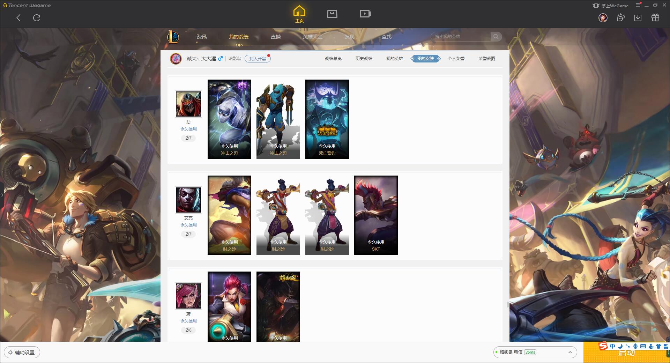This screenshot has height=363, width=670.
Task: Switch to 查找 tab
Action: coord(387,37)
